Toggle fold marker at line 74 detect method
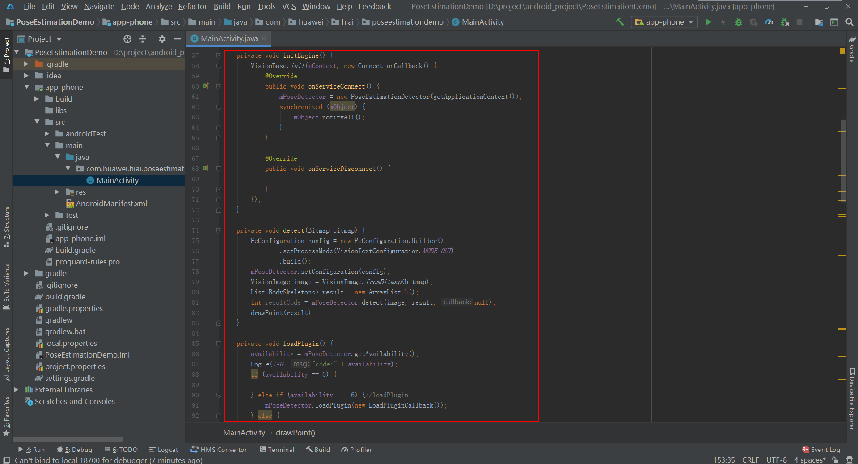Viewport: 858px width, 464px height. pyautogui.click(x=219, y=230)
